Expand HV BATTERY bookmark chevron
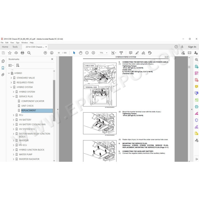The width and height of the screenshot is (199, 199). [14, 120]
